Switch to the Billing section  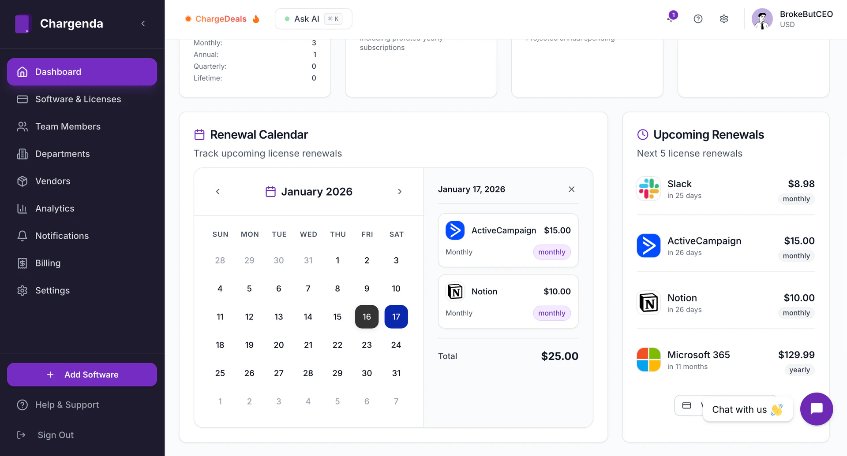coord(48,263)
